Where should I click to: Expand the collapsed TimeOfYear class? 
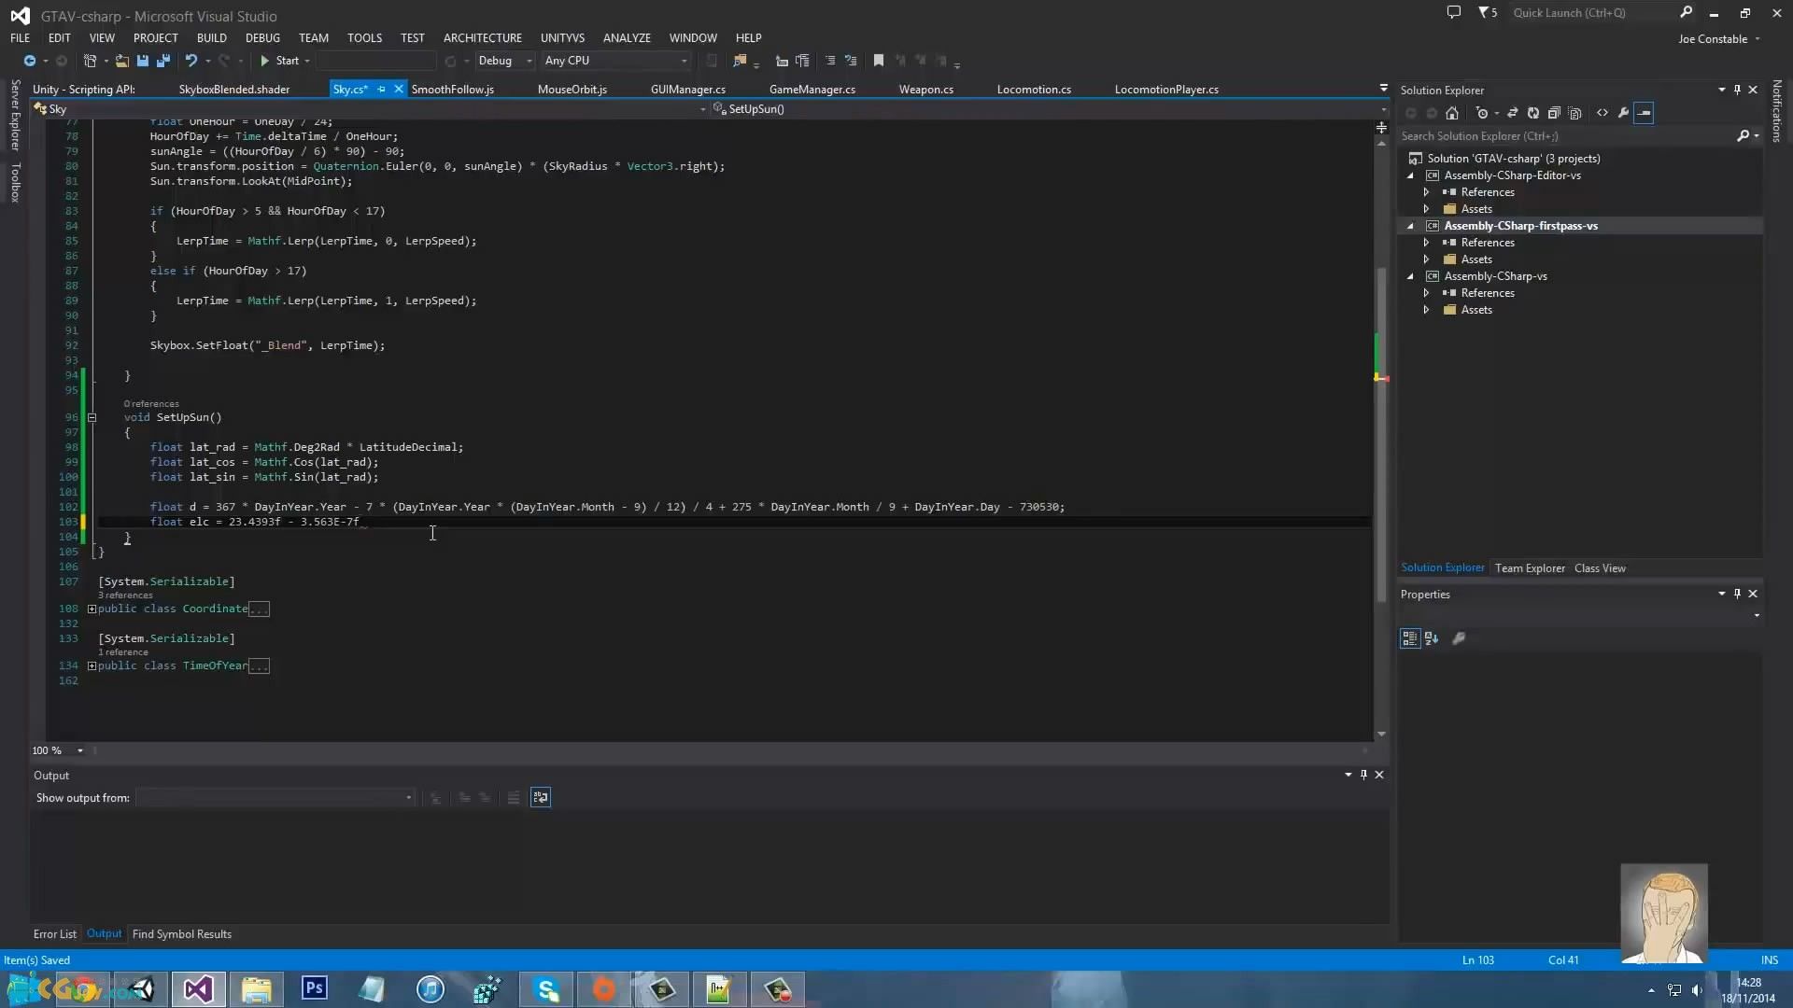92,666
